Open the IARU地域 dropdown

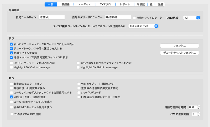[192, 18]
